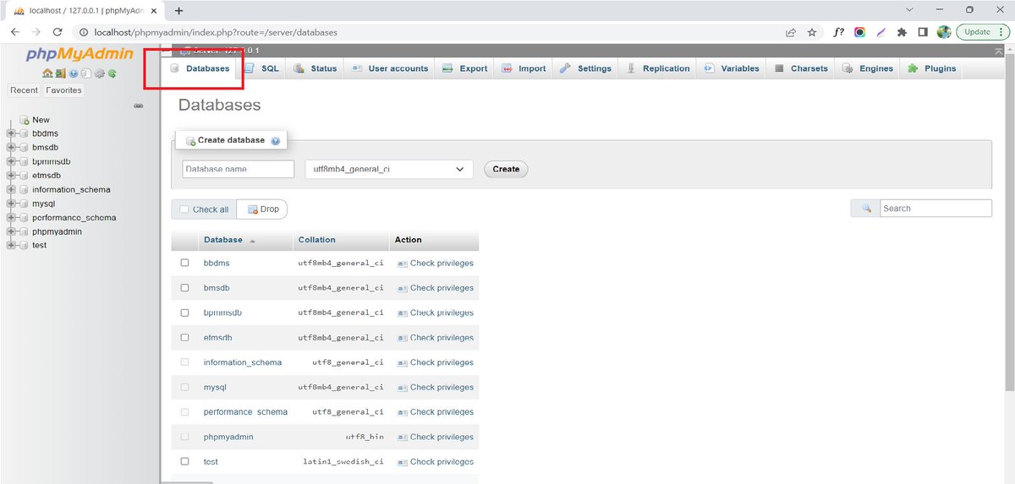
Task: Click the collapse page header arrow icon
Action: coord(999,51)
